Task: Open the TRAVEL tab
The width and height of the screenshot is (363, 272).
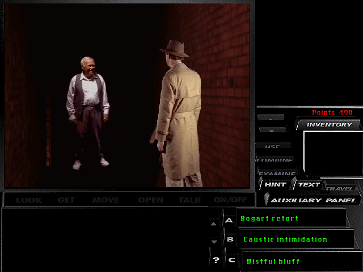Action: point(339,188)
